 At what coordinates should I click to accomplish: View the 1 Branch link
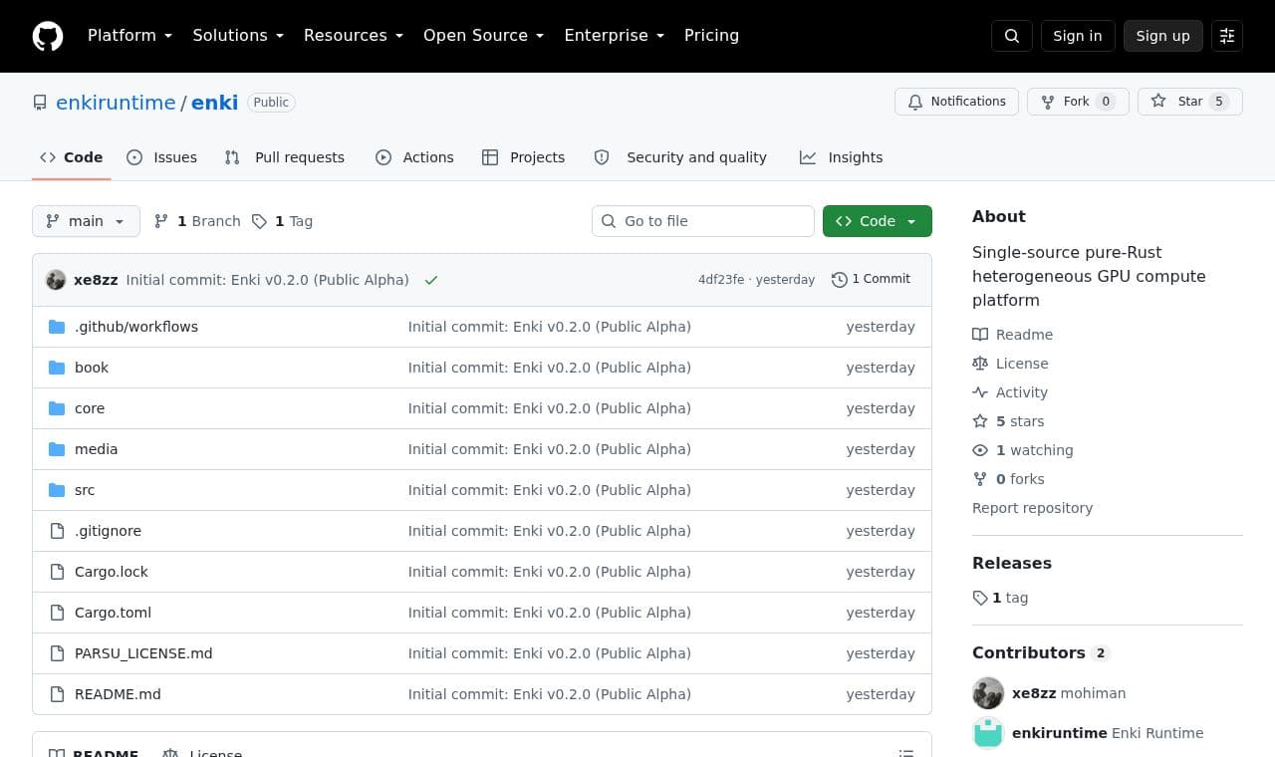pos(197,221)
